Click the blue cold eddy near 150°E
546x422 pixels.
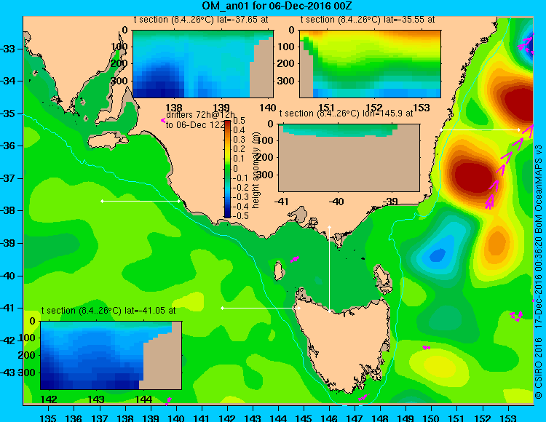[438, 255]
